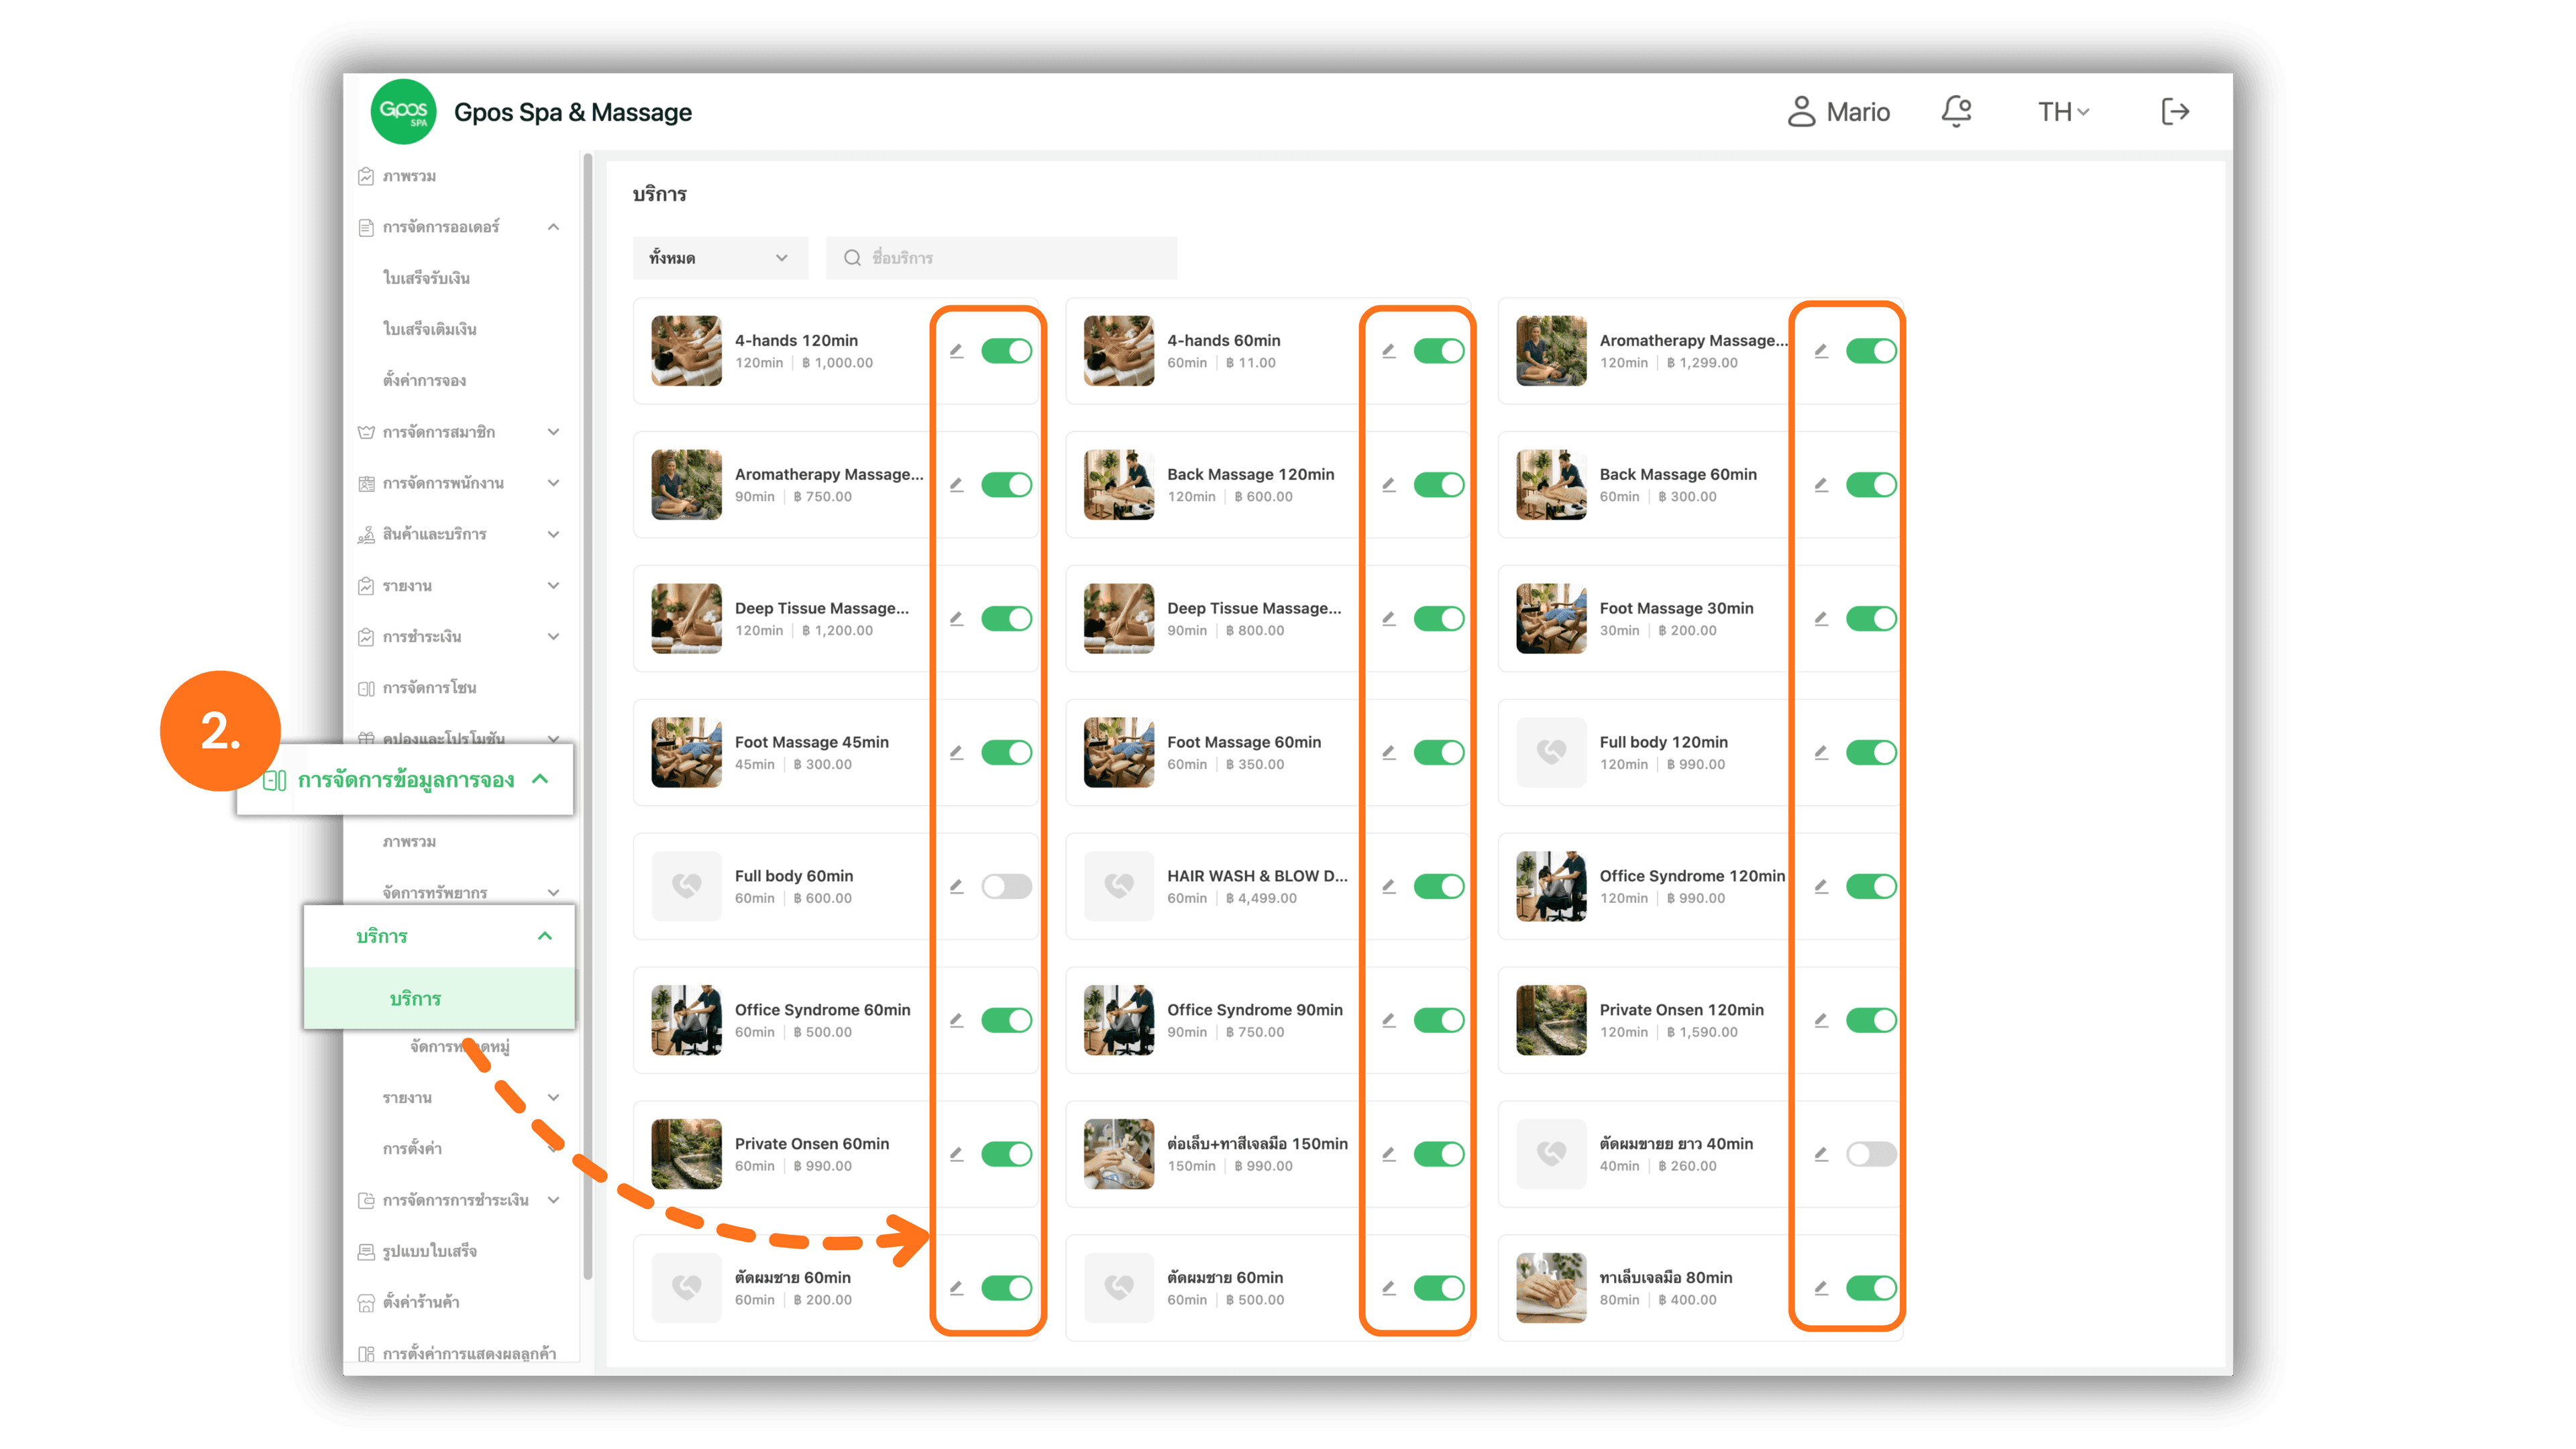Open the จัดการทรัพยากร submenu
This screenshot has height=1449, width=2576.
pos(470,893)
